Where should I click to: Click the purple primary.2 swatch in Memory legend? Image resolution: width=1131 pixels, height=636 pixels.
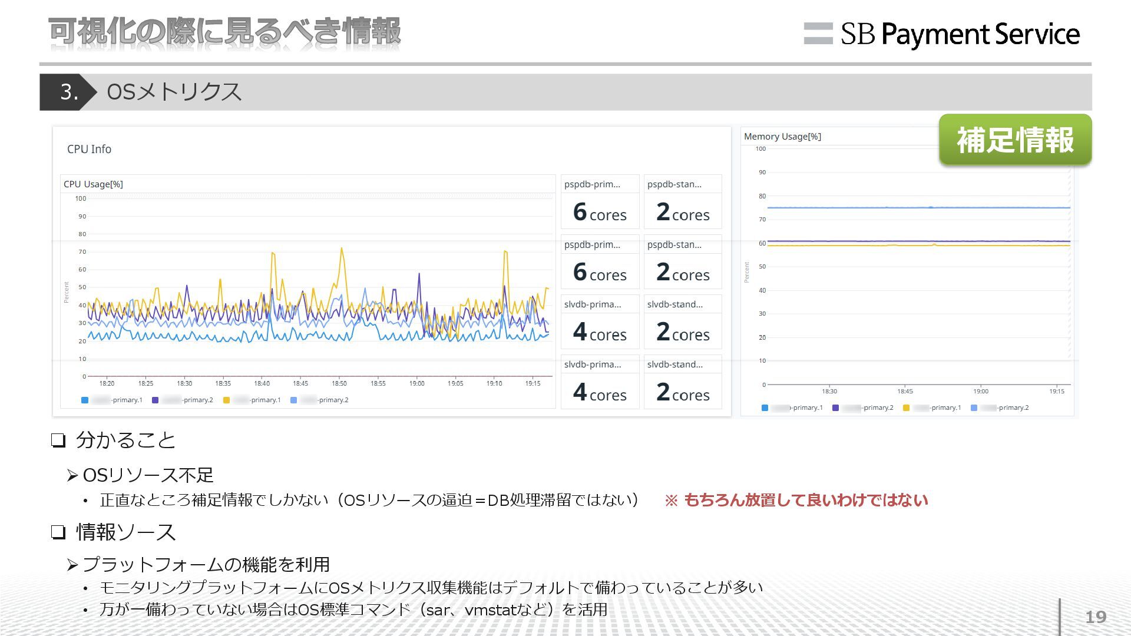835,408
